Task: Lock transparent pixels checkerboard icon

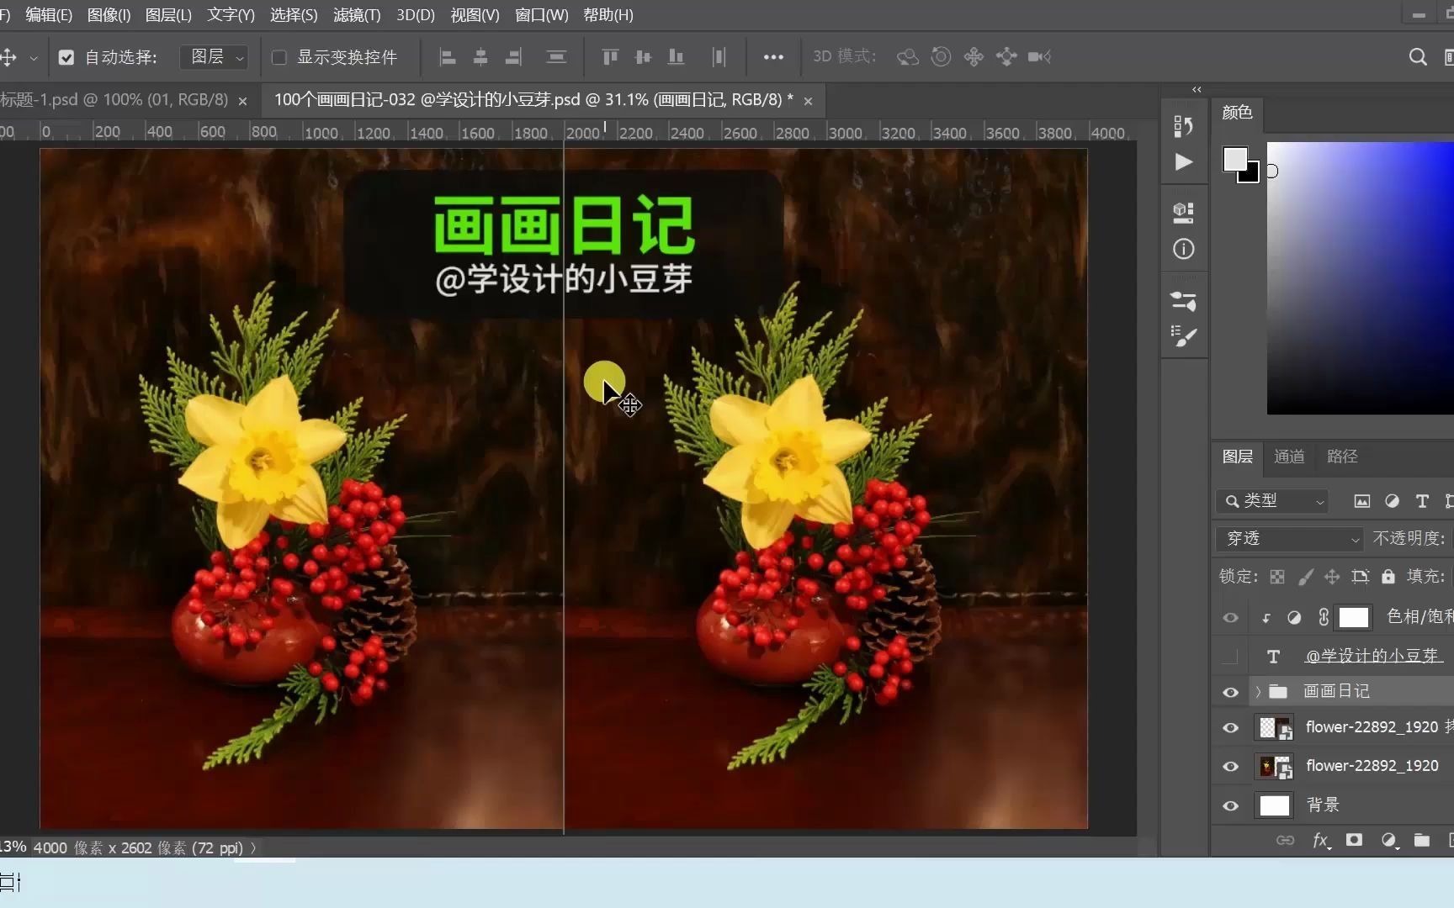Action: point(1277,577)
